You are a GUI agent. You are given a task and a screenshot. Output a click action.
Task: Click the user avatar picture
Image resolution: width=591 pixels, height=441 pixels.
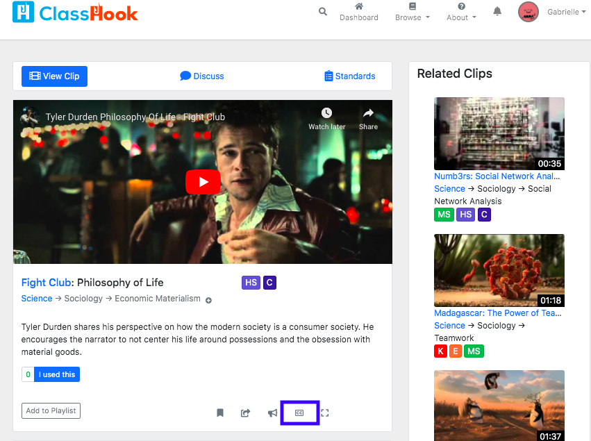(x=528, y=12)
